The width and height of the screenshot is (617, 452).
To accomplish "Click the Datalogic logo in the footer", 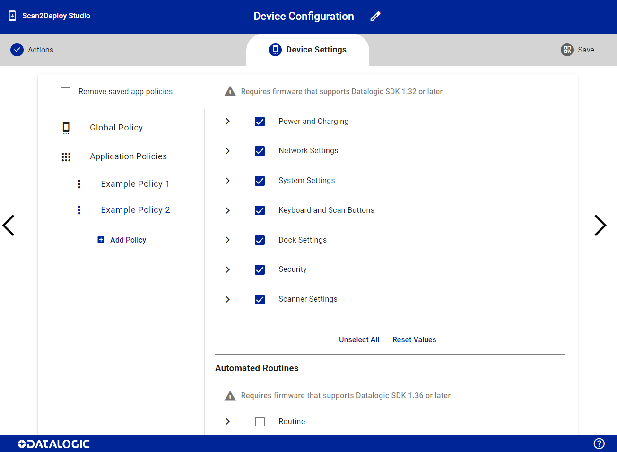I will point(53,444).
